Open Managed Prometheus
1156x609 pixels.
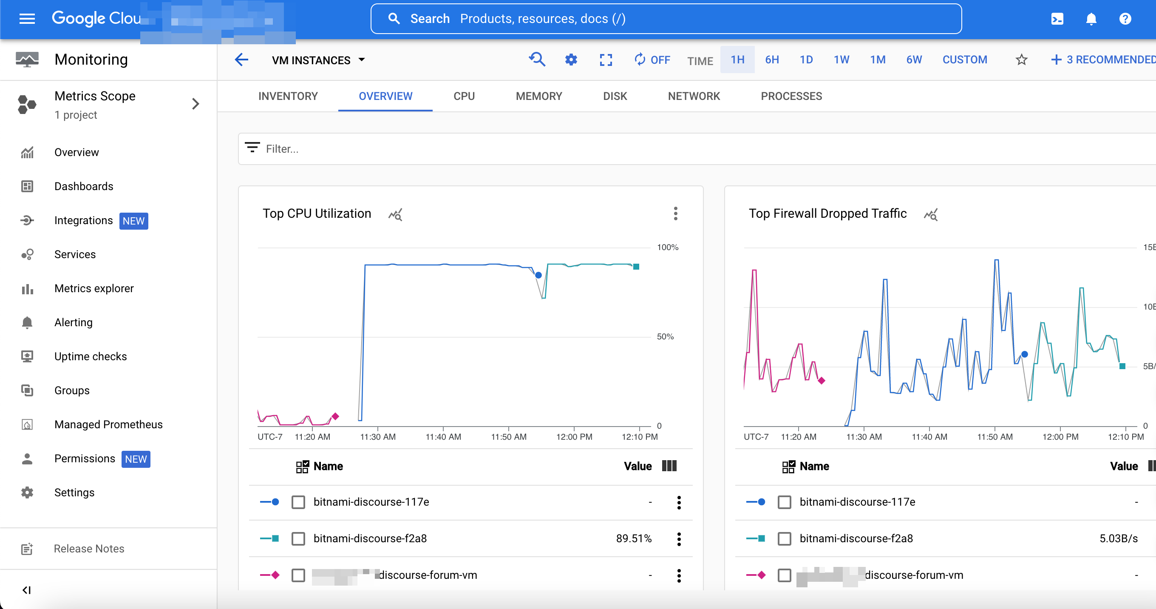click(x=108, y=424)
